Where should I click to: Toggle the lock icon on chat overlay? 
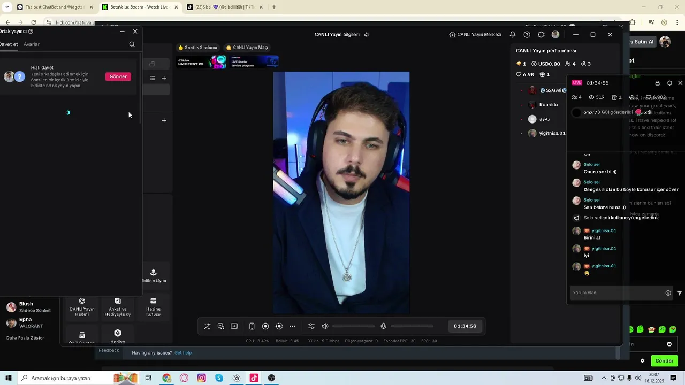(658, 83)
